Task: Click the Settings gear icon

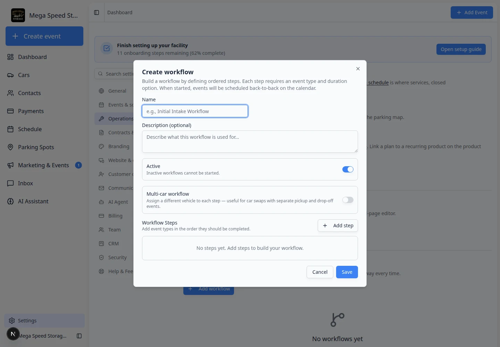Action: tap(12, 321)
